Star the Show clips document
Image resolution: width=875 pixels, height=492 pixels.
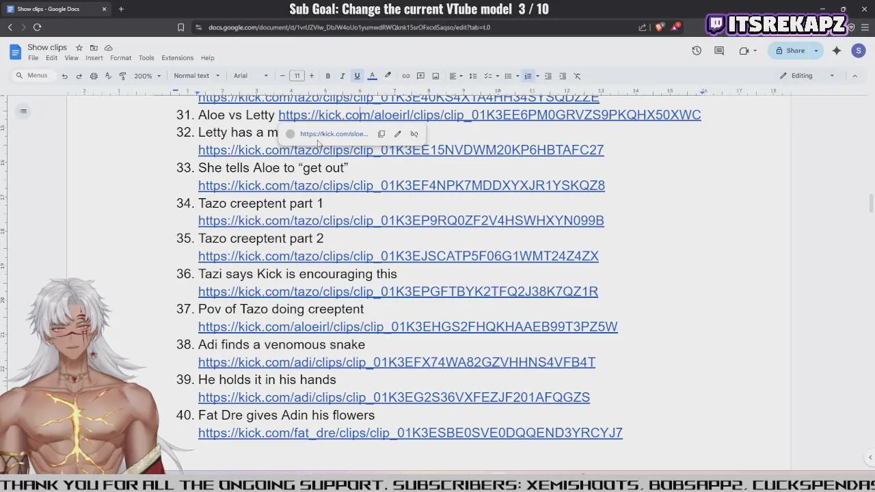click(79, 48)
